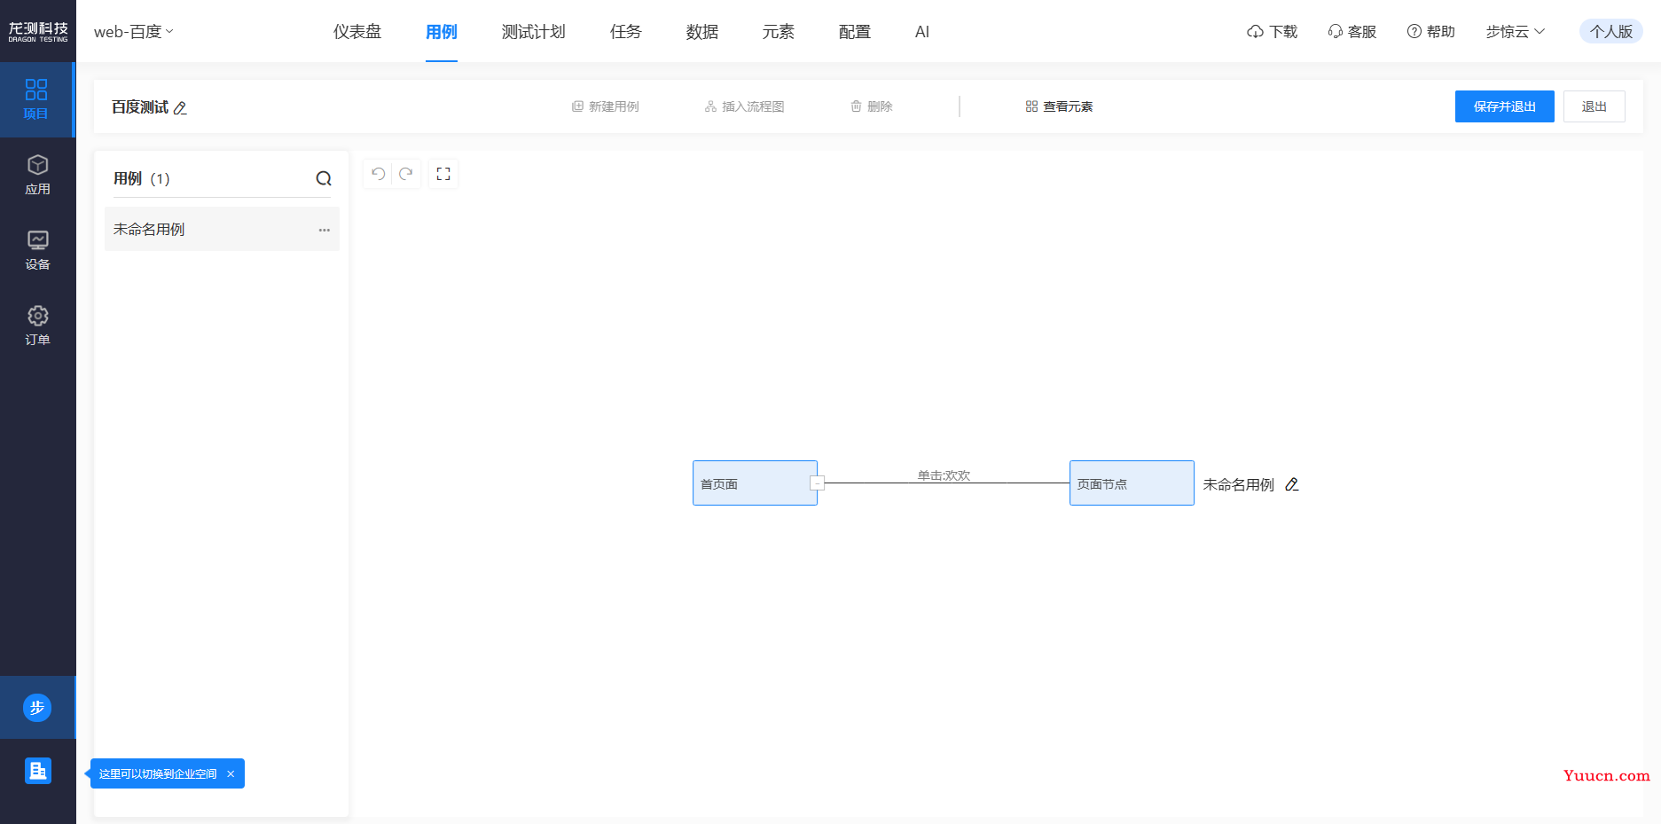Click the 龙测科技 logo

(x=38, y=32)
